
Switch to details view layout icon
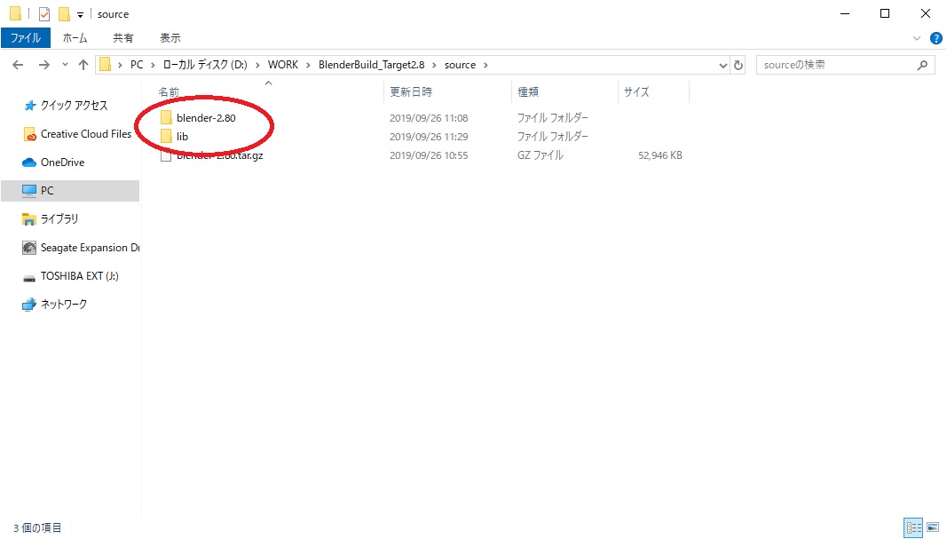click(x=913, y=527)
